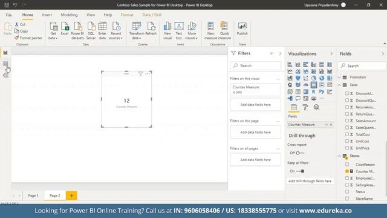This screenshot has height=218, width=387.
Task: Select the pie chart visualization
Action: (x=314, y=78)
